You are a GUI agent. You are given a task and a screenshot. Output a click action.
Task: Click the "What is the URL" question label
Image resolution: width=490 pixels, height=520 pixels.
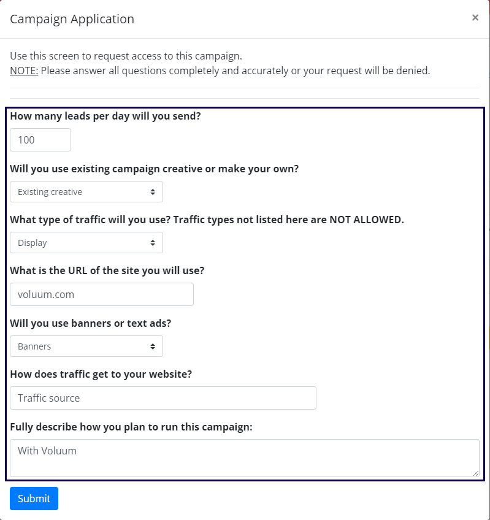tap(116, 270)
